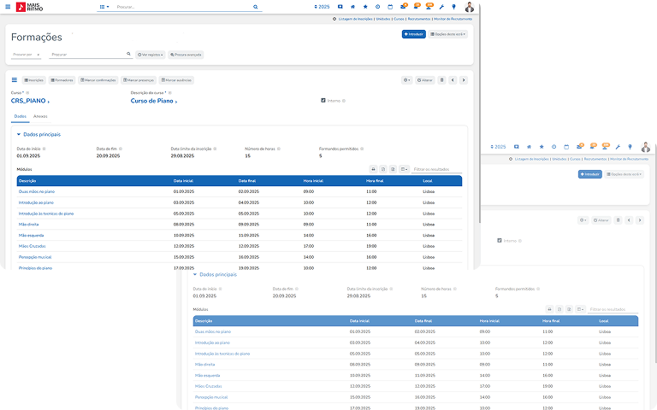Click the wrench tools icon in the top-left navbar
Screen dimensions: 657x410
click(x=441, y=7)
